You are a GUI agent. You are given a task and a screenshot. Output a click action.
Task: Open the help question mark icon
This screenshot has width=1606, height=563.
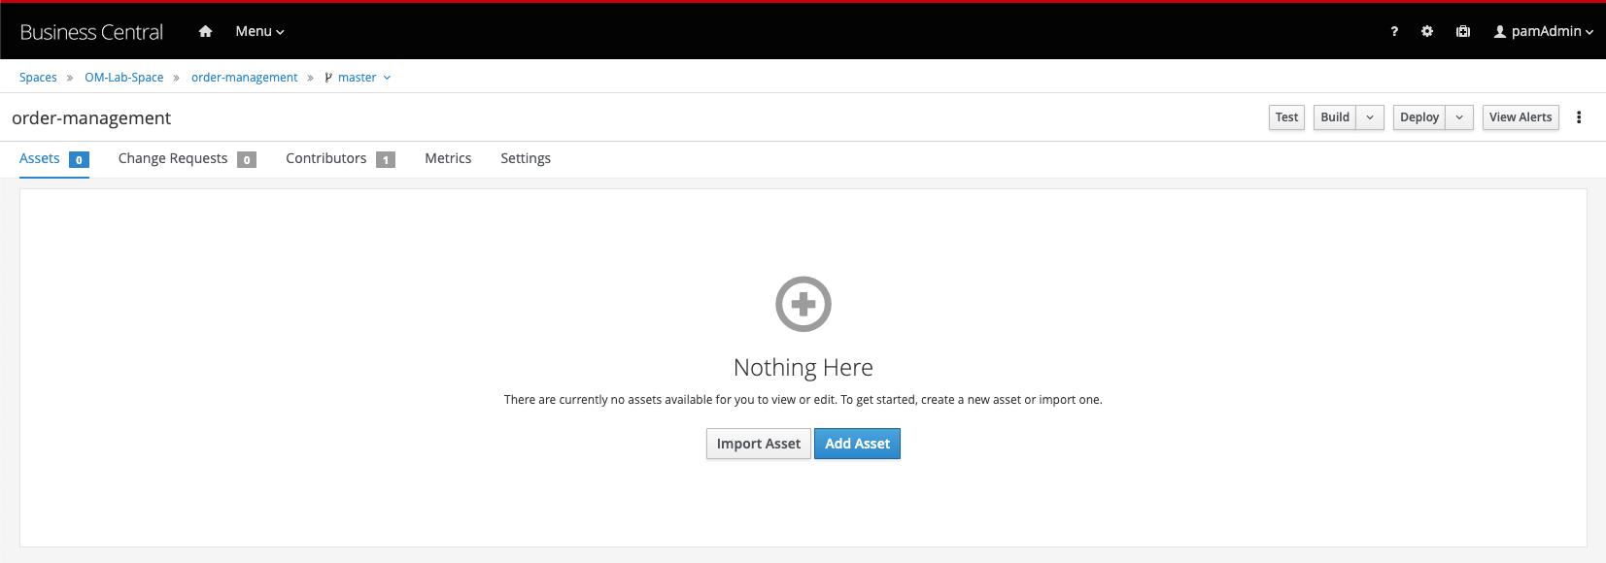pyautogui.click(x=1394, y=31)
